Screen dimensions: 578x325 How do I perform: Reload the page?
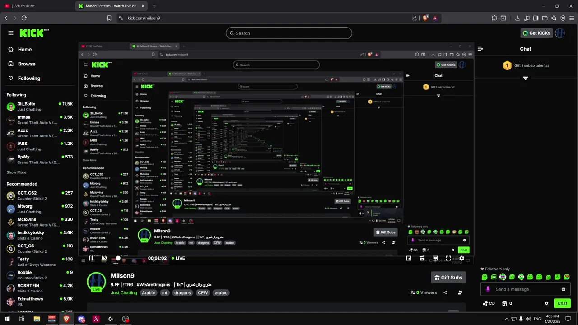24,18
